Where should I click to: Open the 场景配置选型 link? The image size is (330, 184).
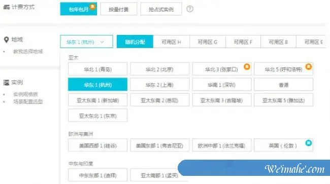28,102
